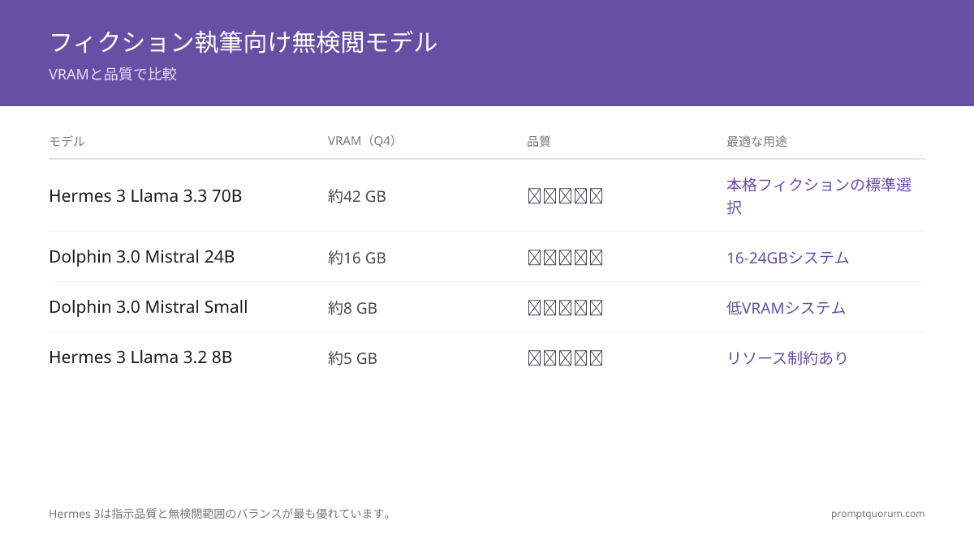Open the promptquorum.com link
The width and height of the screenshot is (974, 547).
click(877, 514)
